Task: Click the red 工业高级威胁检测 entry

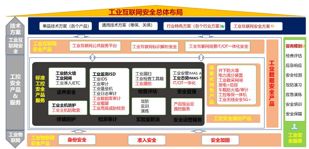Action: [109, 108]
